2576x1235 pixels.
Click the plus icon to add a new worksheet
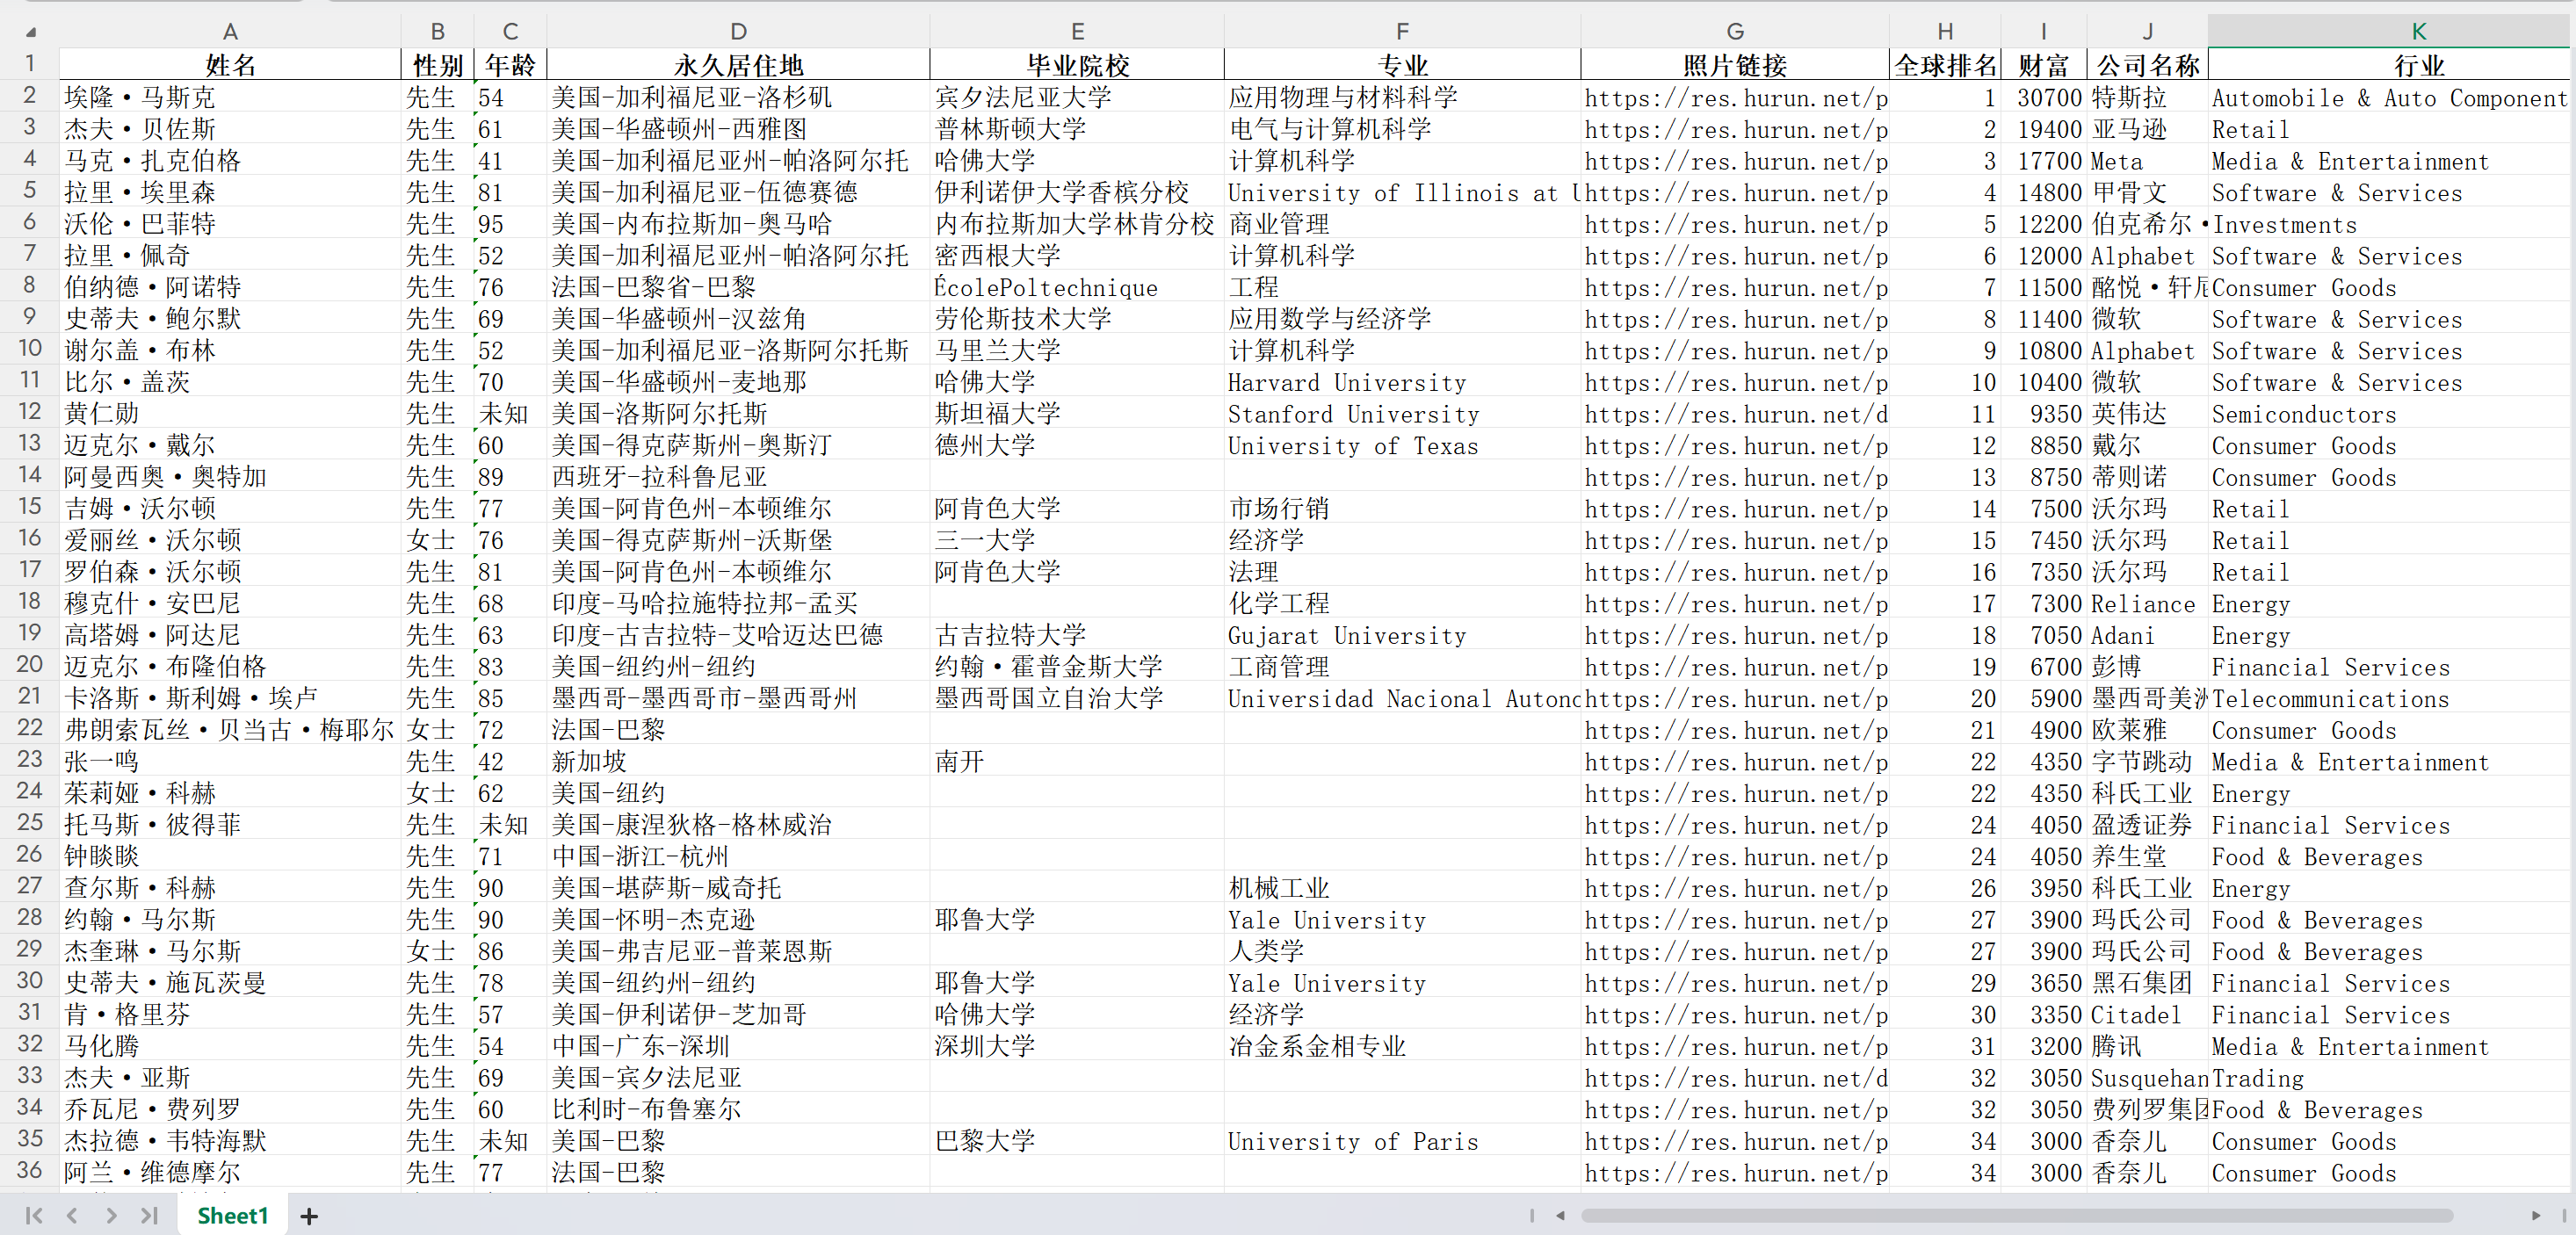[x=309, y=1215]
